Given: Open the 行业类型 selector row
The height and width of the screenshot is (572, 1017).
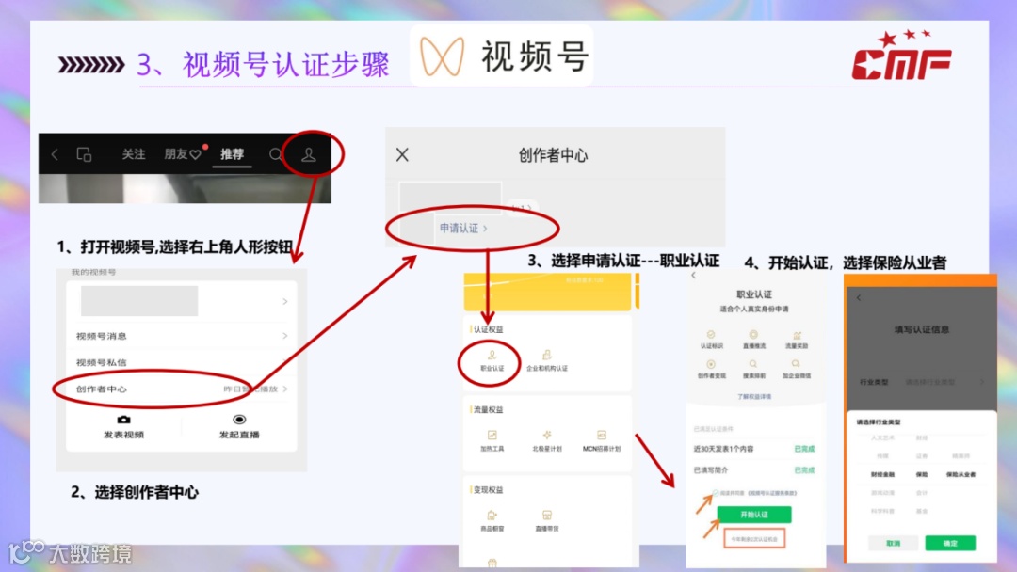Looking at the screenshot, I should (x=921, y=382).
